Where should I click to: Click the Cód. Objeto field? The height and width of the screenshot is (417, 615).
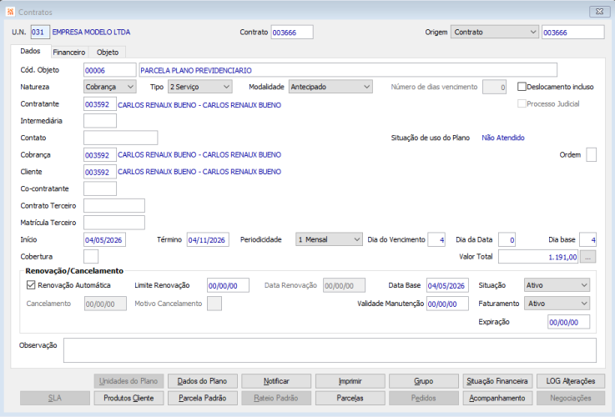click(110, 70)
